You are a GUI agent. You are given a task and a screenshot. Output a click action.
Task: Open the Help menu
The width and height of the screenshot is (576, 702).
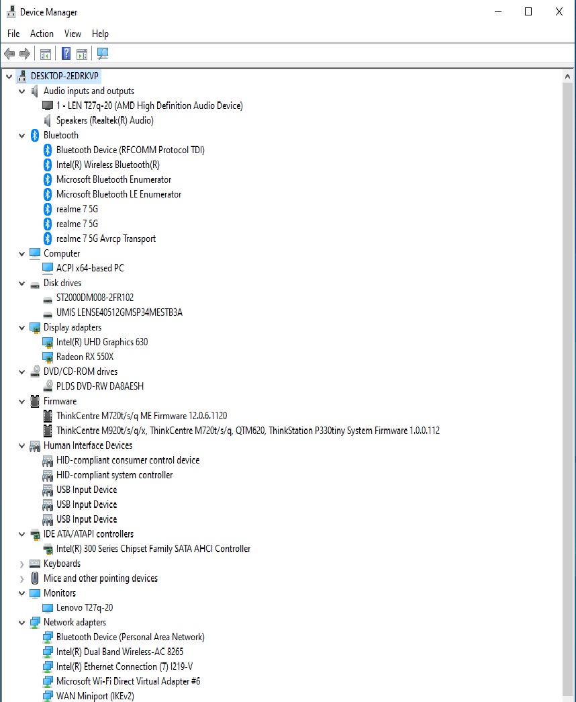100,34
